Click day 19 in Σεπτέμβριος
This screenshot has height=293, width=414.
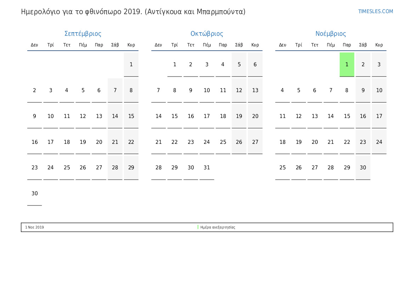83,142
